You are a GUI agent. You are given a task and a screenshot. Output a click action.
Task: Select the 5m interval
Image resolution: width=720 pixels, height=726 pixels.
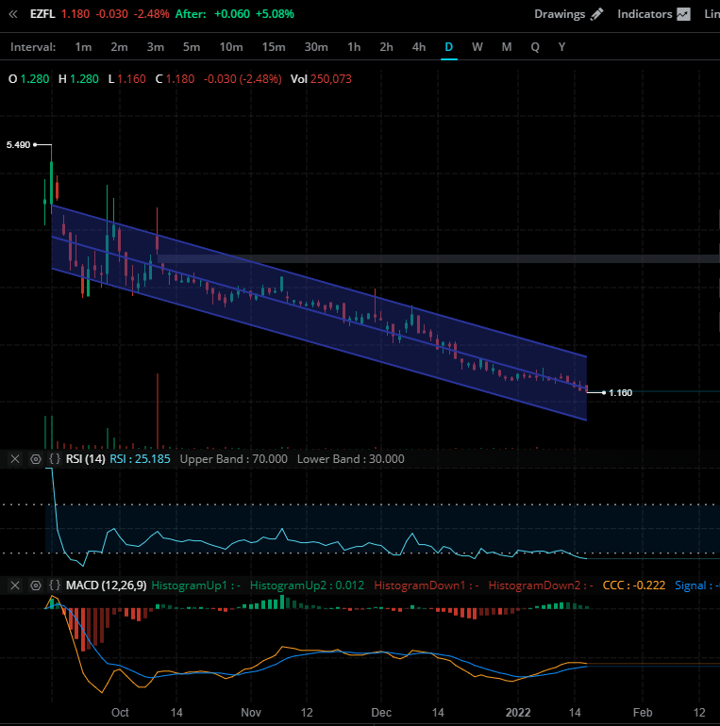click(x=192, y=47)
